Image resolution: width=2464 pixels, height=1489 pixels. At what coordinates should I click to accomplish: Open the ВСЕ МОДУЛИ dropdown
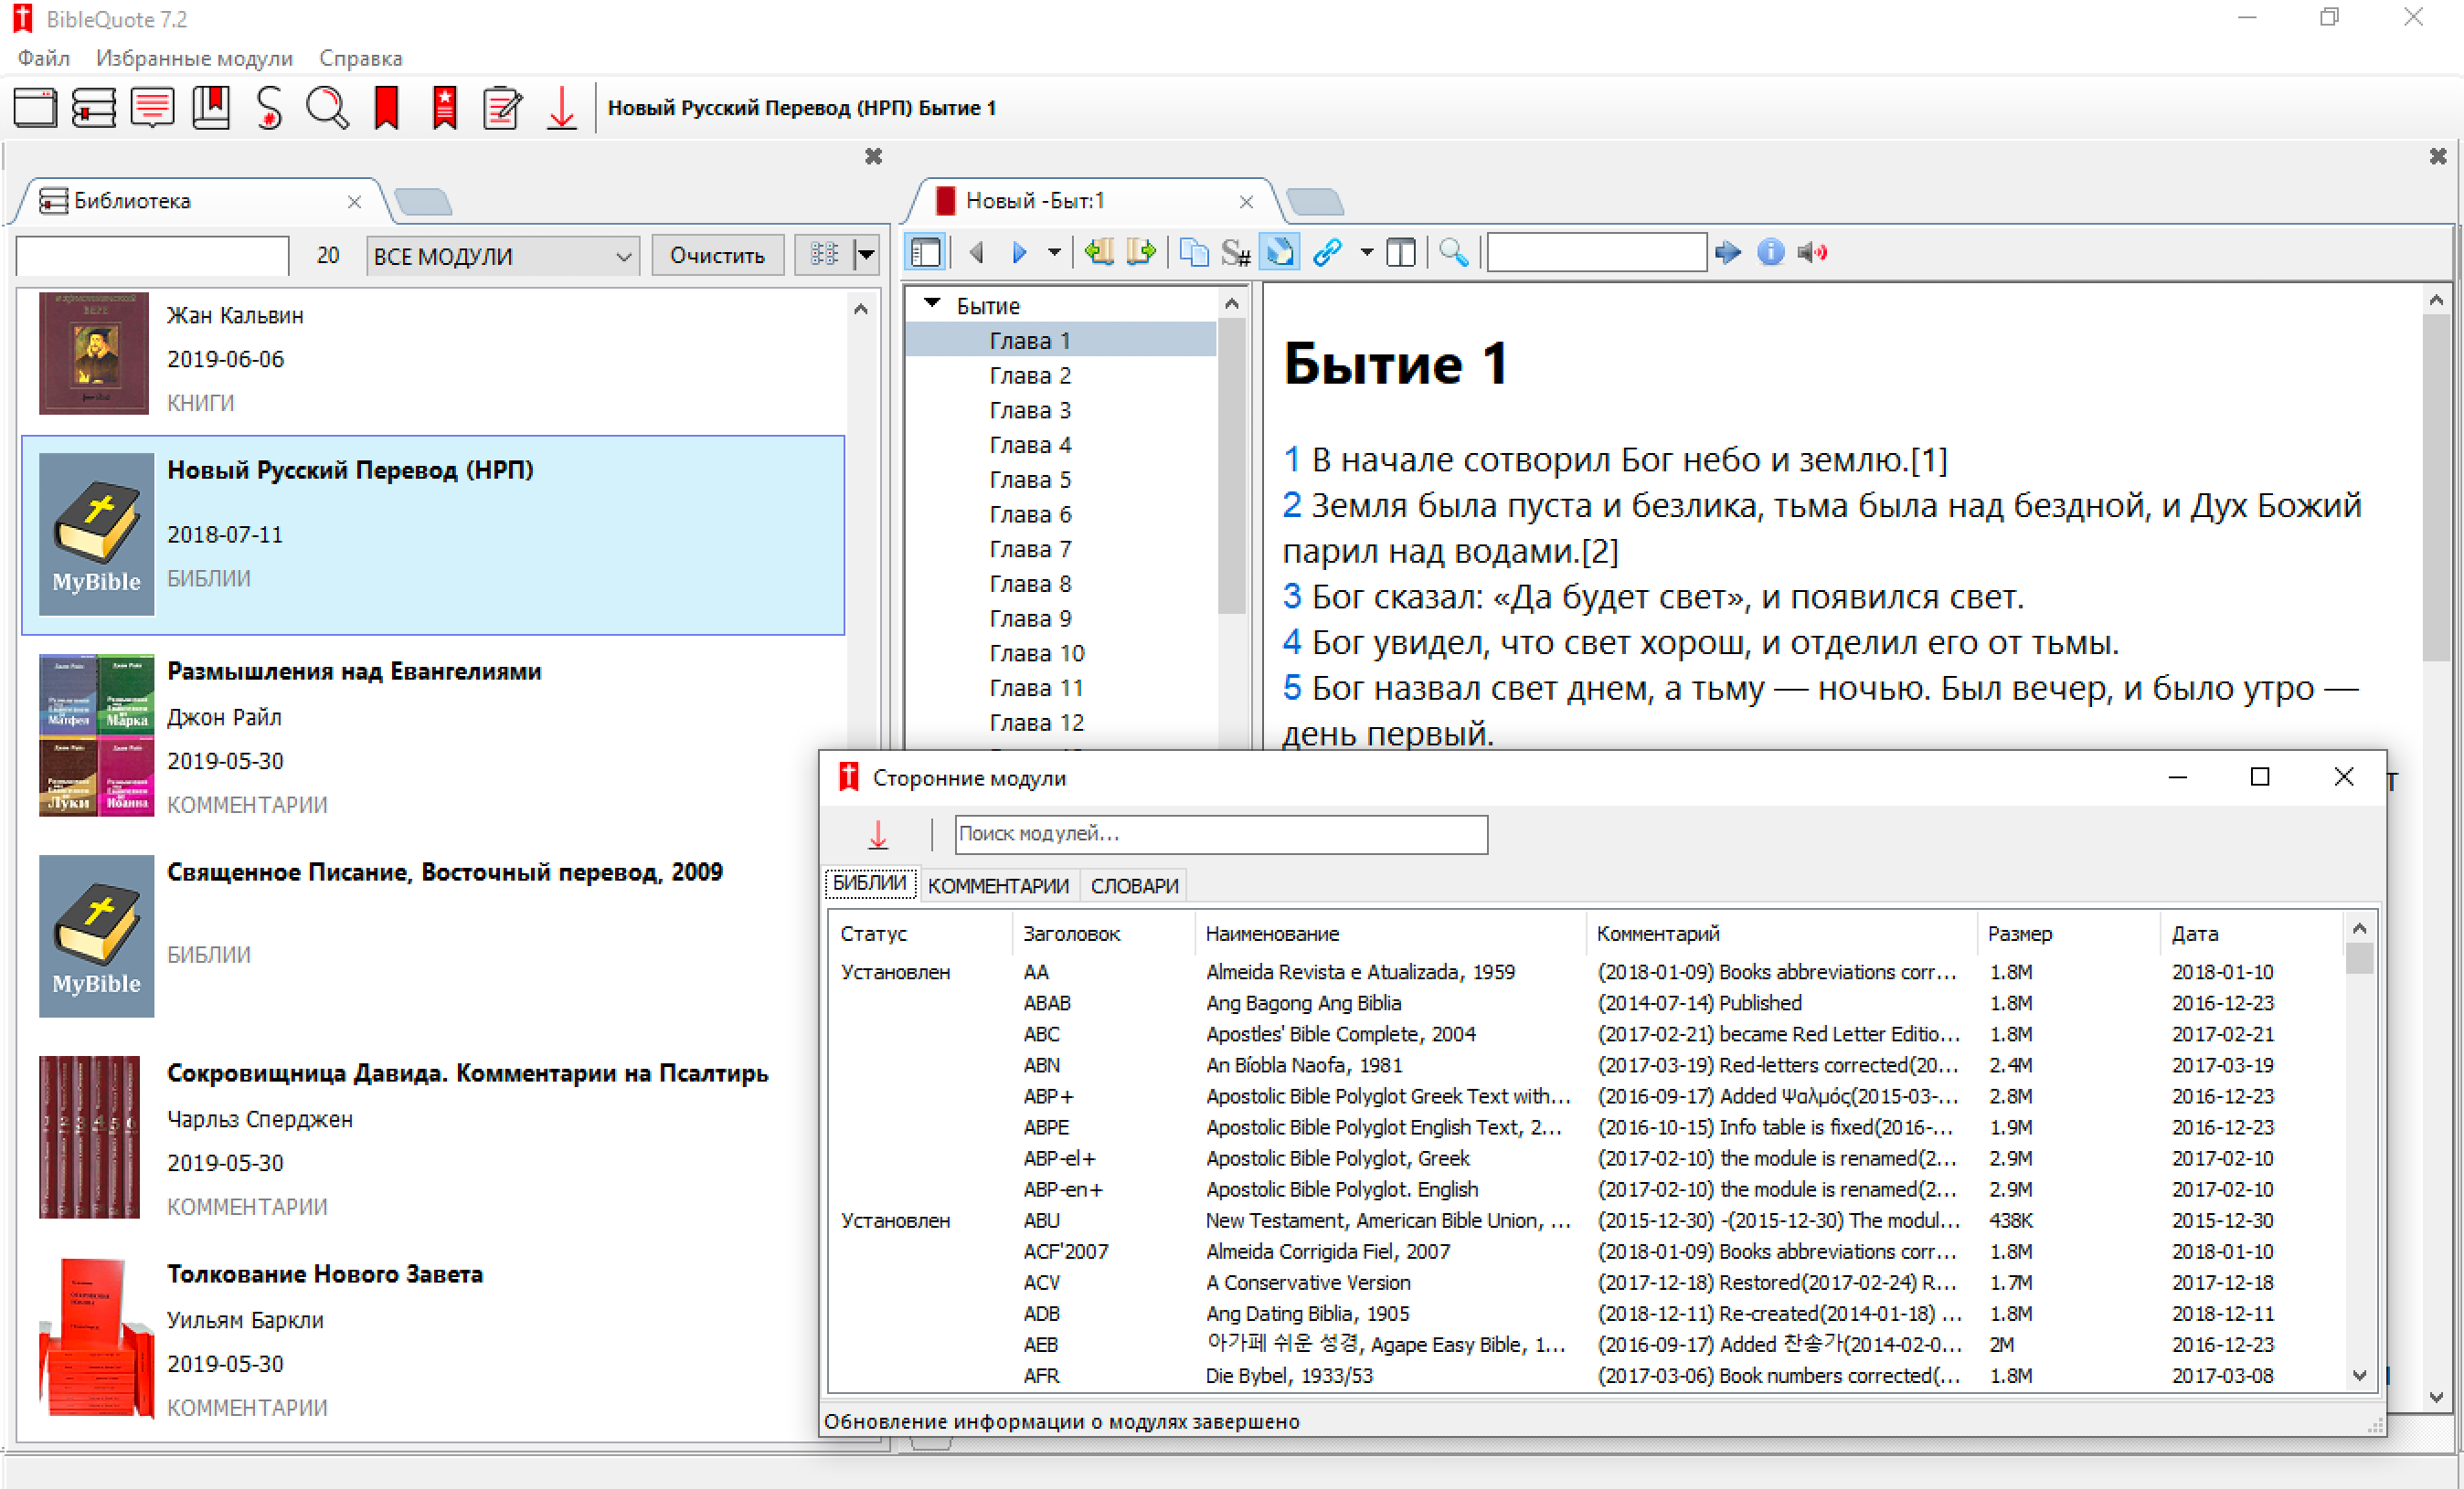pyautogui.click(x=502, y=257)
